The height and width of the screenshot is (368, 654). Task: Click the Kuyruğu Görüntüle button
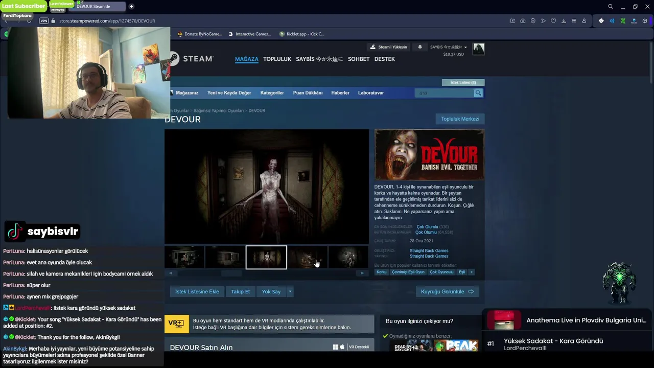(447, 291)
